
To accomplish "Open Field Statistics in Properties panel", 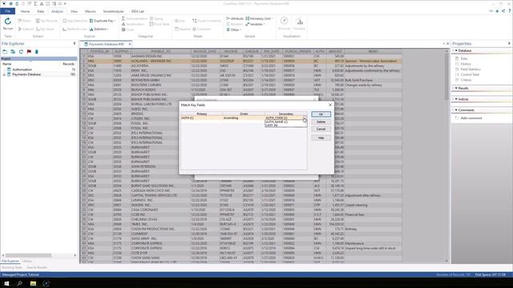I will 471,70.
